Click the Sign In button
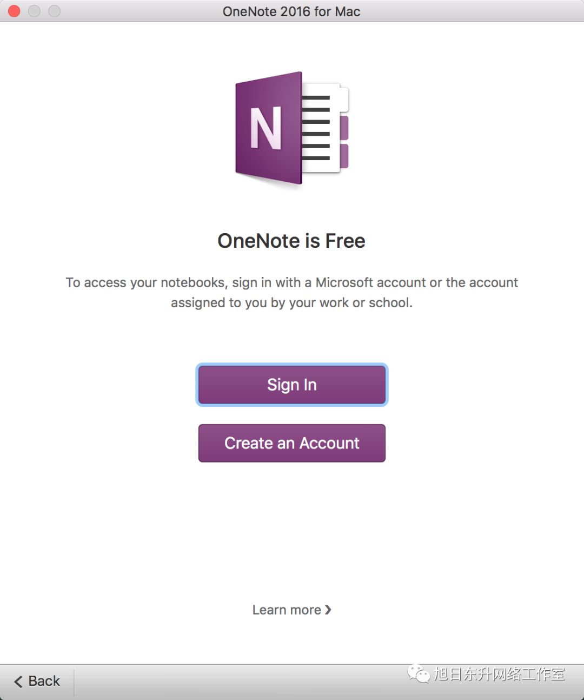The width and height of the screenshot is (584, 700). pyautogui.click(x=291, y=385)
